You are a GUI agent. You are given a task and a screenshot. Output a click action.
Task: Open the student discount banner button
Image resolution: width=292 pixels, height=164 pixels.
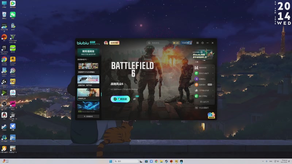(186, 43)
